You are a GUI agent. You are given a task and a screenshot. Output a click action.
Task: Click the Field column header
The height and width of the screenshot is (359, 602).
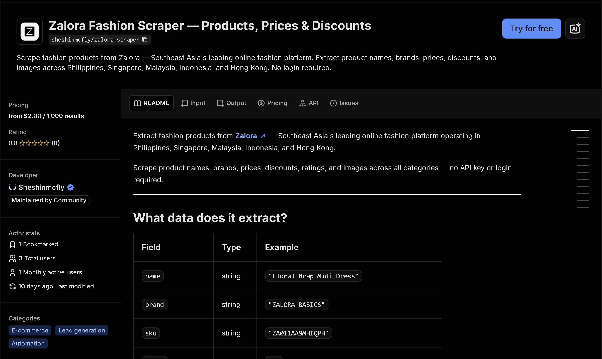point(151,247)
